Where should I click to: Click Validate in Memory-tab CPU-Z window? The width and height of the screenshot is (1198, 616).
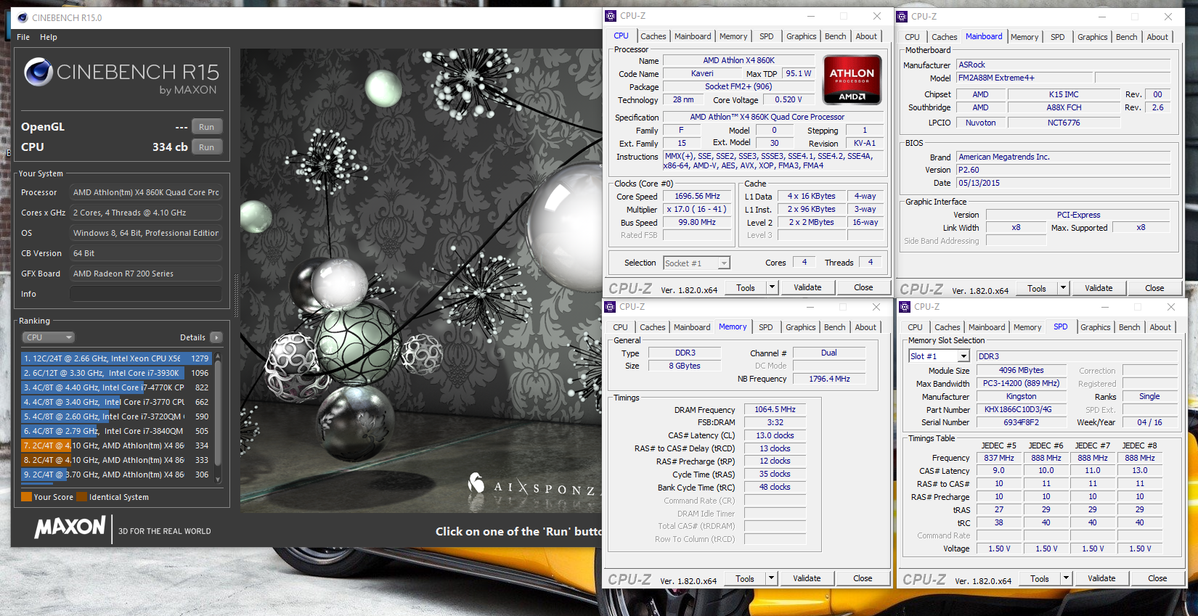point(807,578)
